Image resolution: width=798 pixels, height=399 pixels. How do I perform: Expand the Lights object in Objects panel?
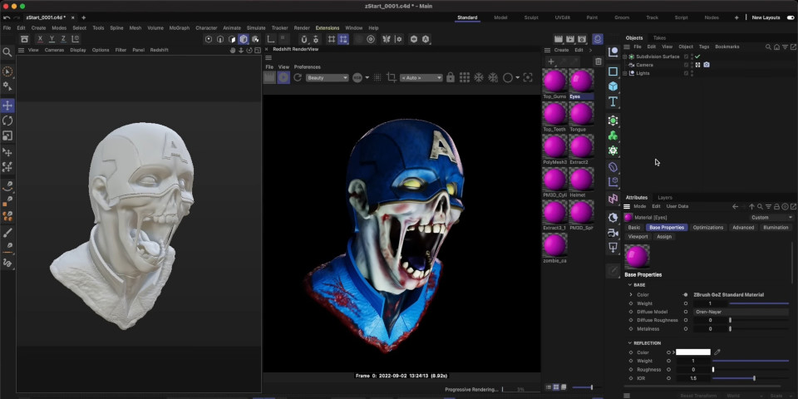coord(626,73)
